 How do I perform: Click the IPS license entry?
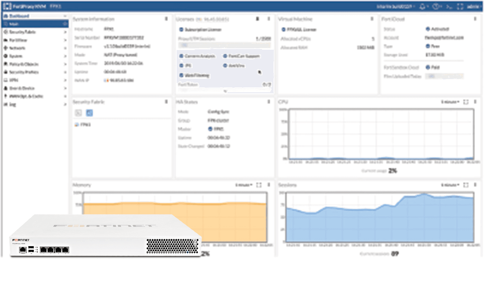click(186, 66)
